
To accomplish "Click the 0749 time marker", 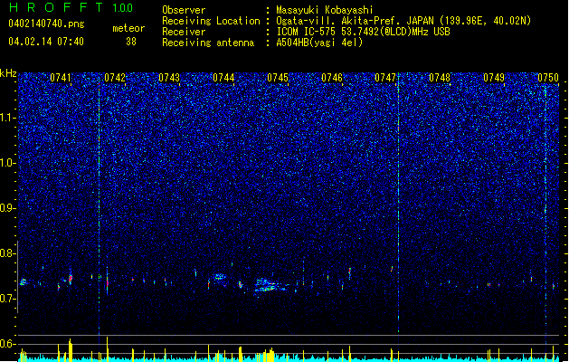I will (494, 78).
